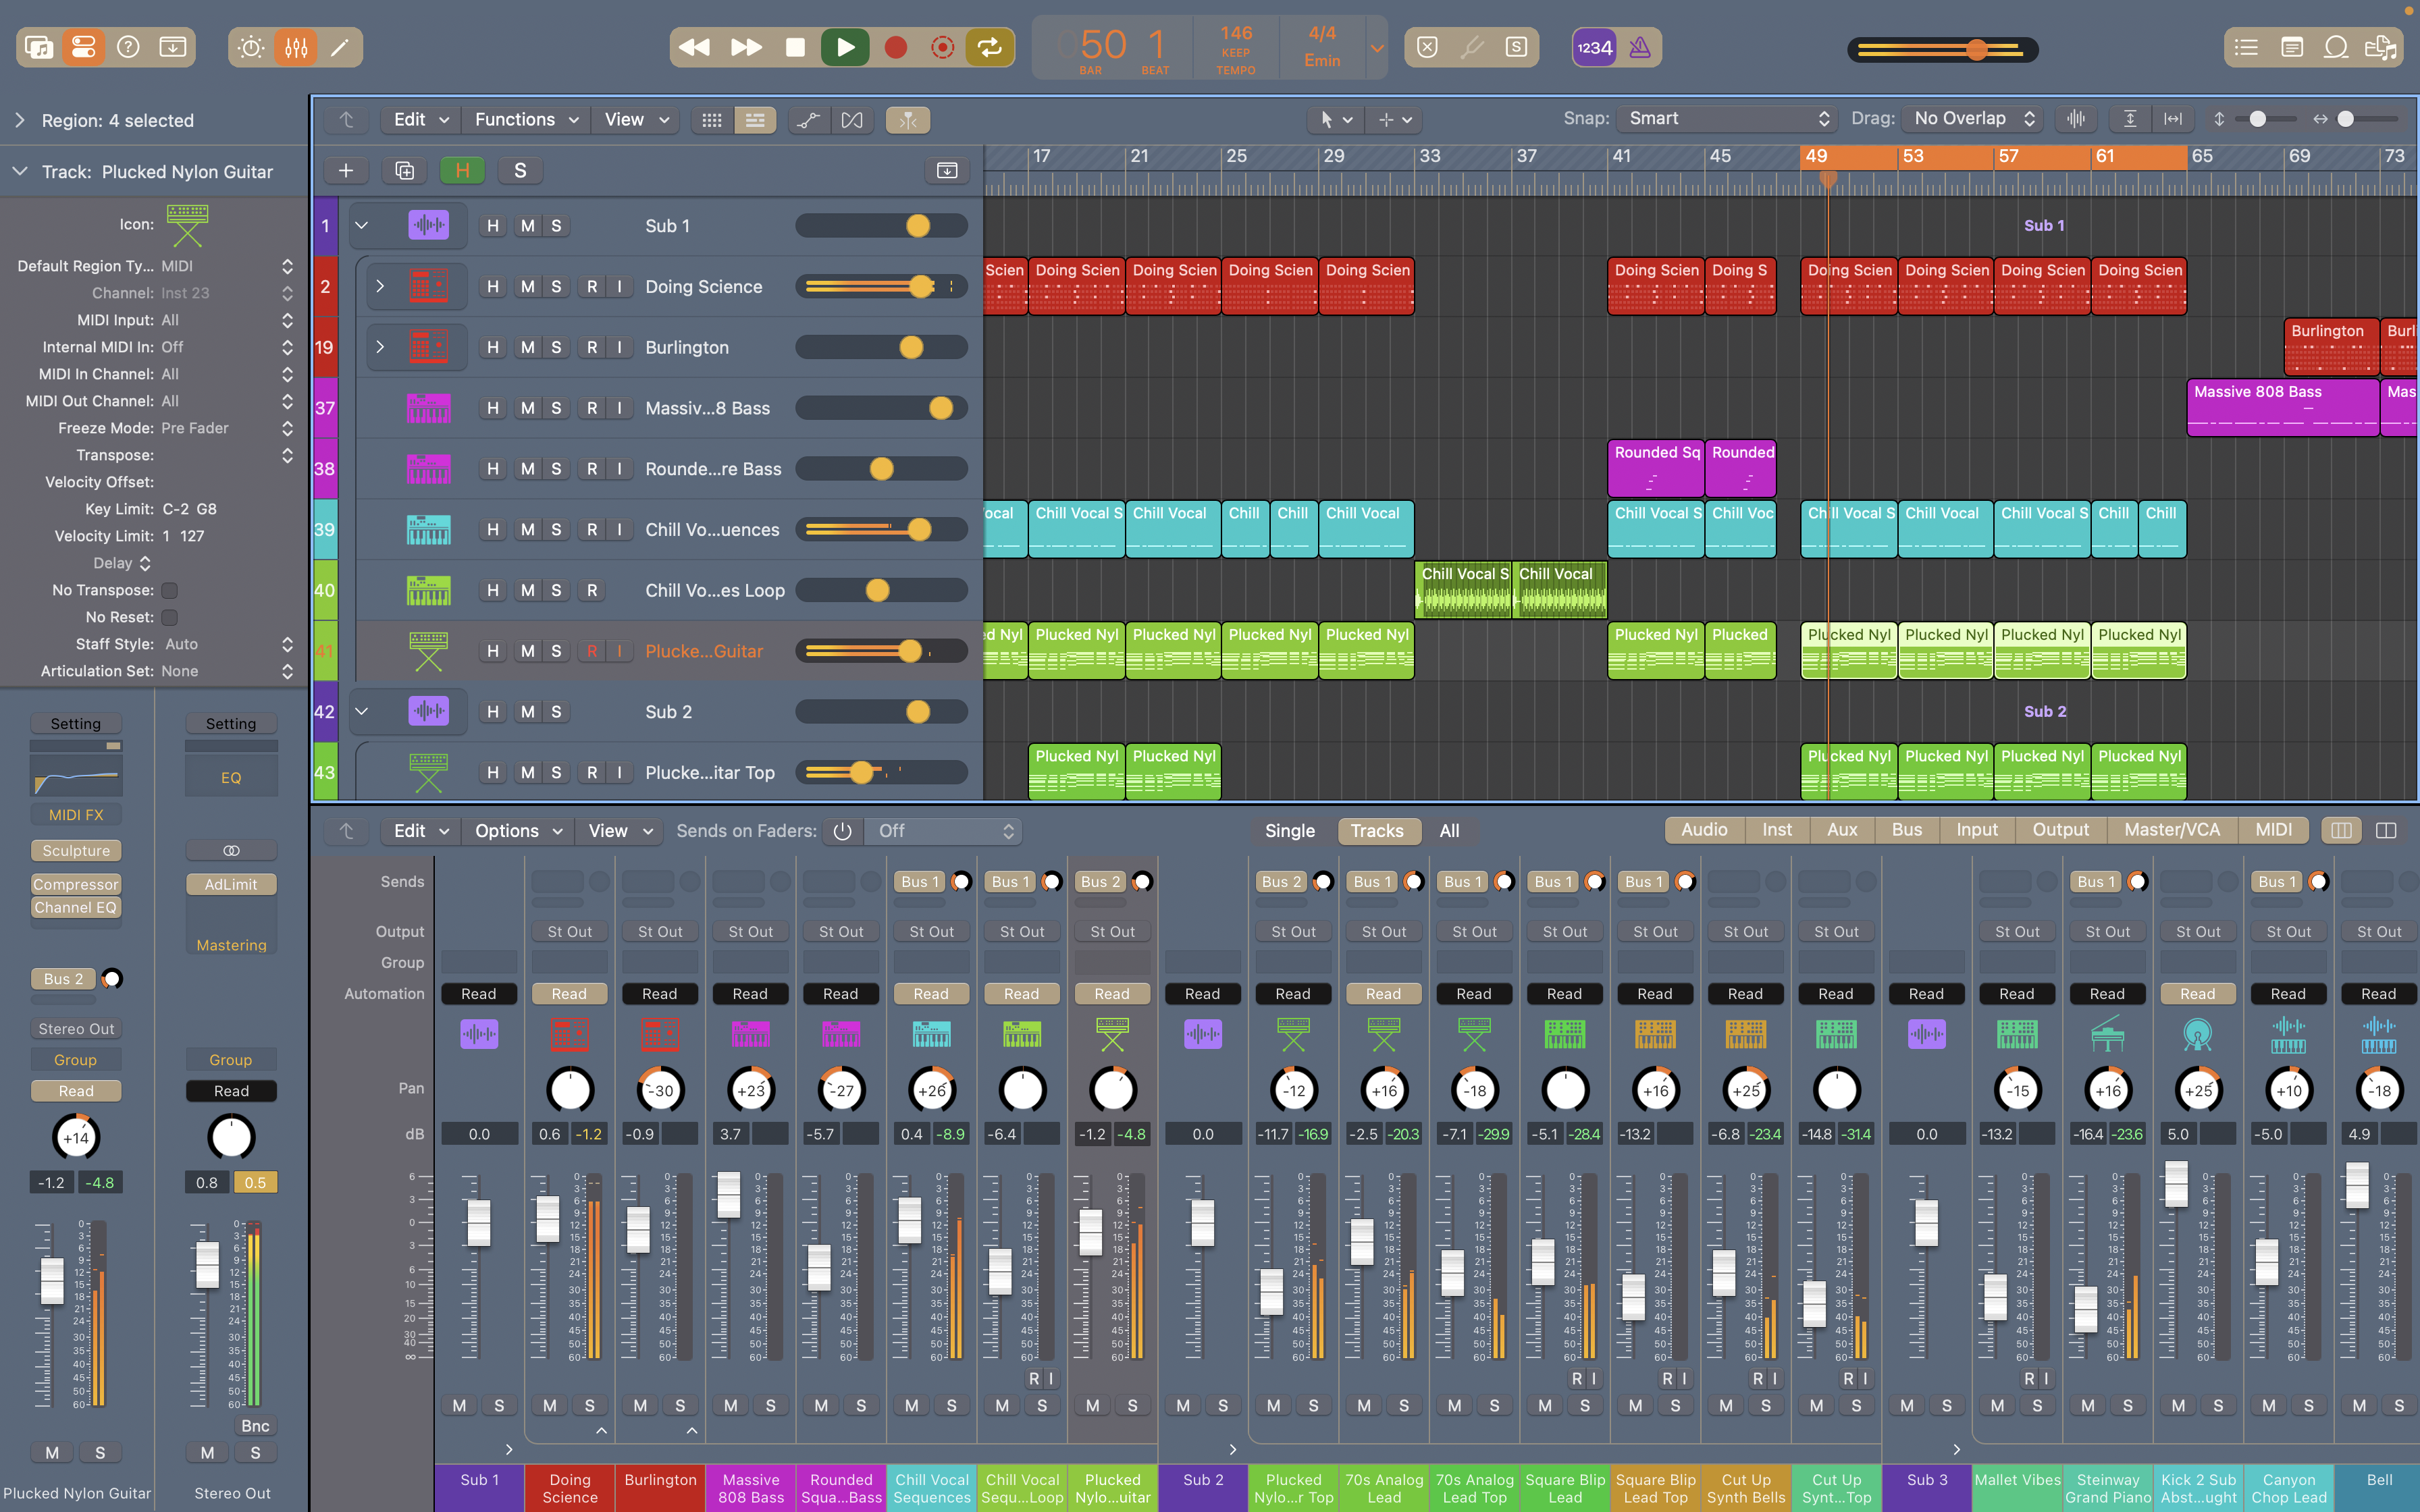The height and width of the screenshot is (1512, 2420).
Task: Toggle the No Transpose checkbox
Action: click(x=170, y=591)
